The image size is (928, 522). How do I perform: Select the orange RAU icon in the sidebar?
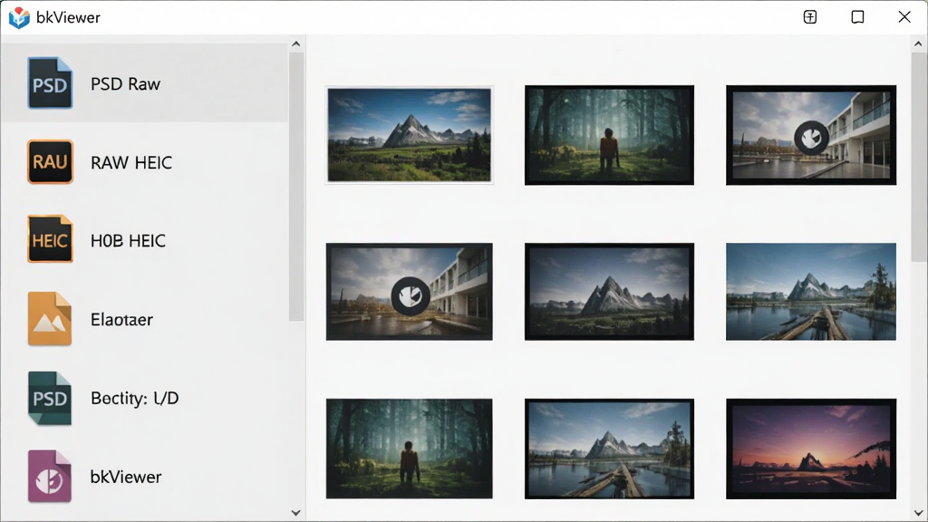51,161
